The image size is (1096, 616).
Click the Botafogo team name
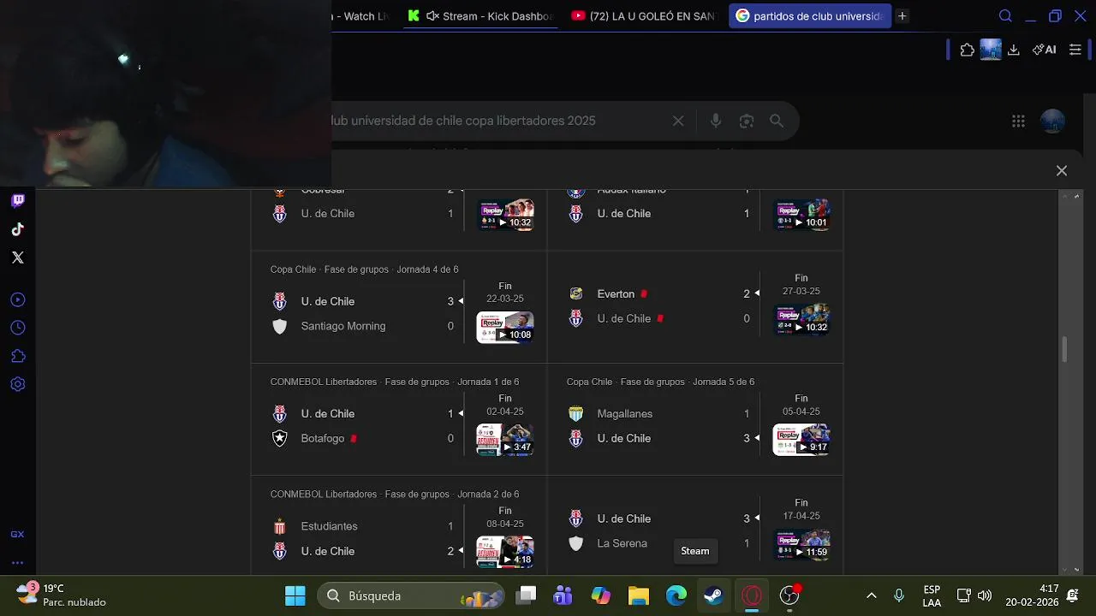click(323, 438)
